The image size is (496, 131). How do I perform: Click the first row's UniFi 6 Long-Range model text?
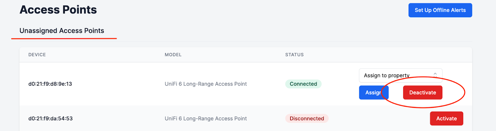point(206,84)
